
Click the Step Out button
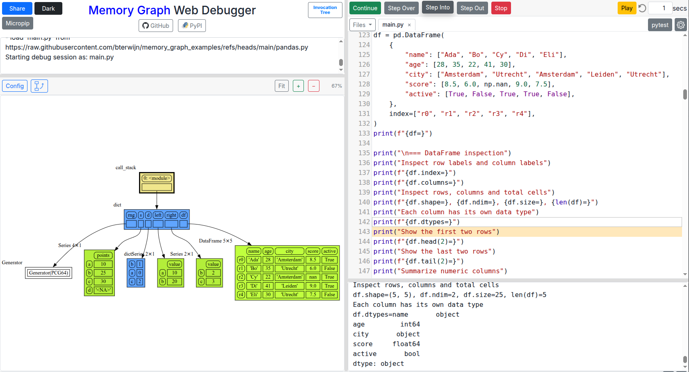click(x=472, y=8)
